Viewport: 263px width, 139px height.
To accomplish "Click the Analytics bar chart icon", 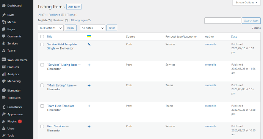I will [x=4, y=74].
